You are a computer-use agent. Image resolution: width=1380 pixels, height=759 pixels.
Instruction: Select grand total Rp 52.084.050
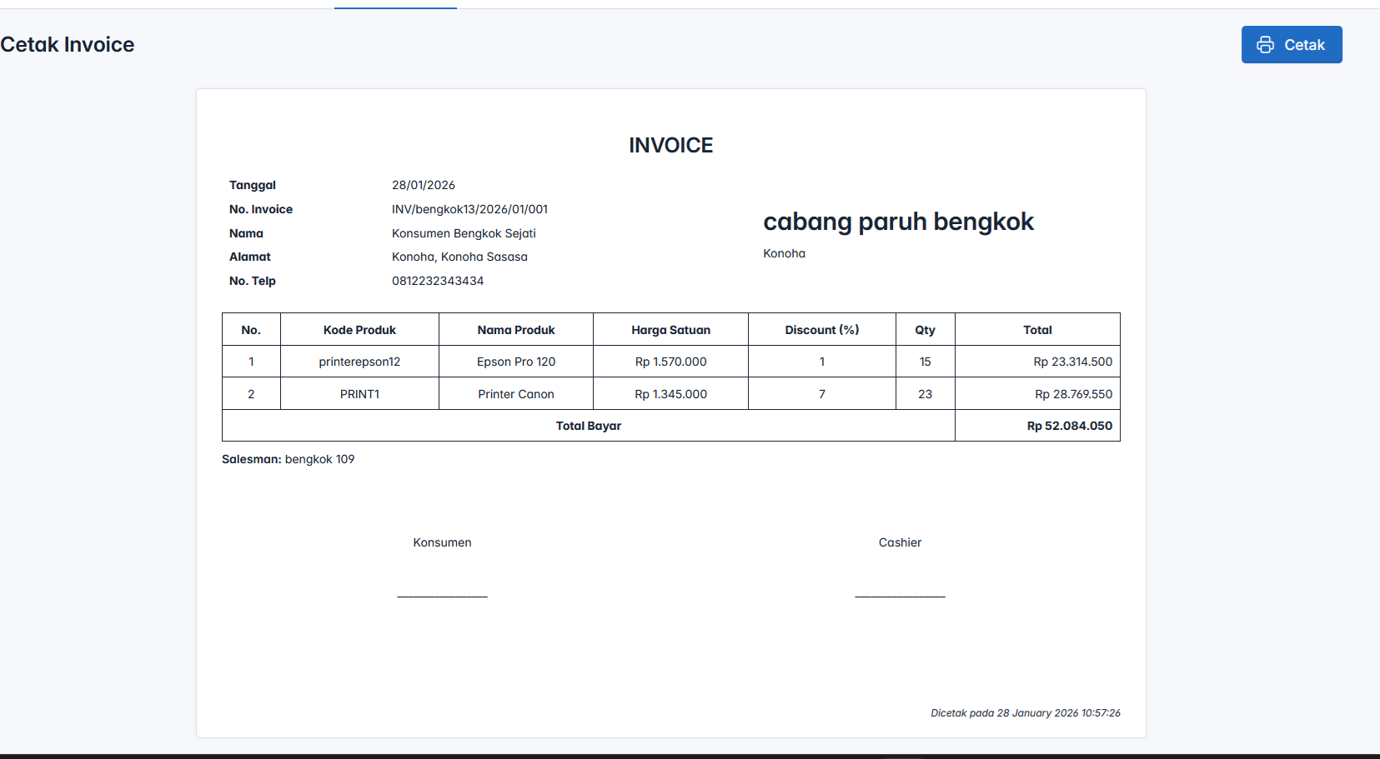point(1070,426)
